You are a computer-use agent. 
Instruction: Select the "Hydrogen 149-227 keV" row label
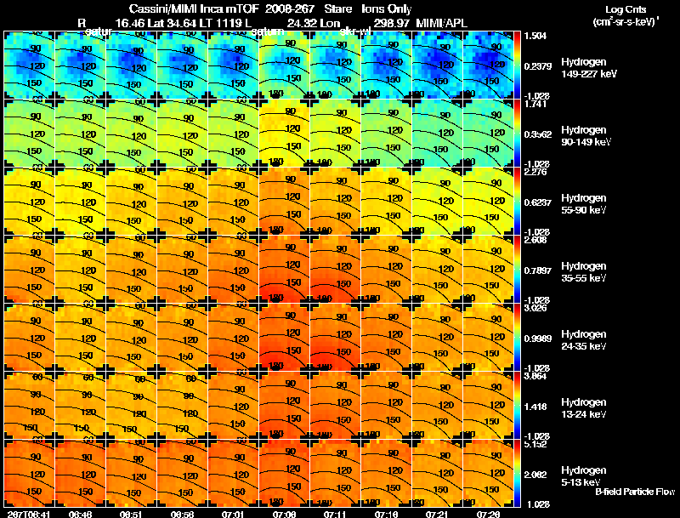589,68
